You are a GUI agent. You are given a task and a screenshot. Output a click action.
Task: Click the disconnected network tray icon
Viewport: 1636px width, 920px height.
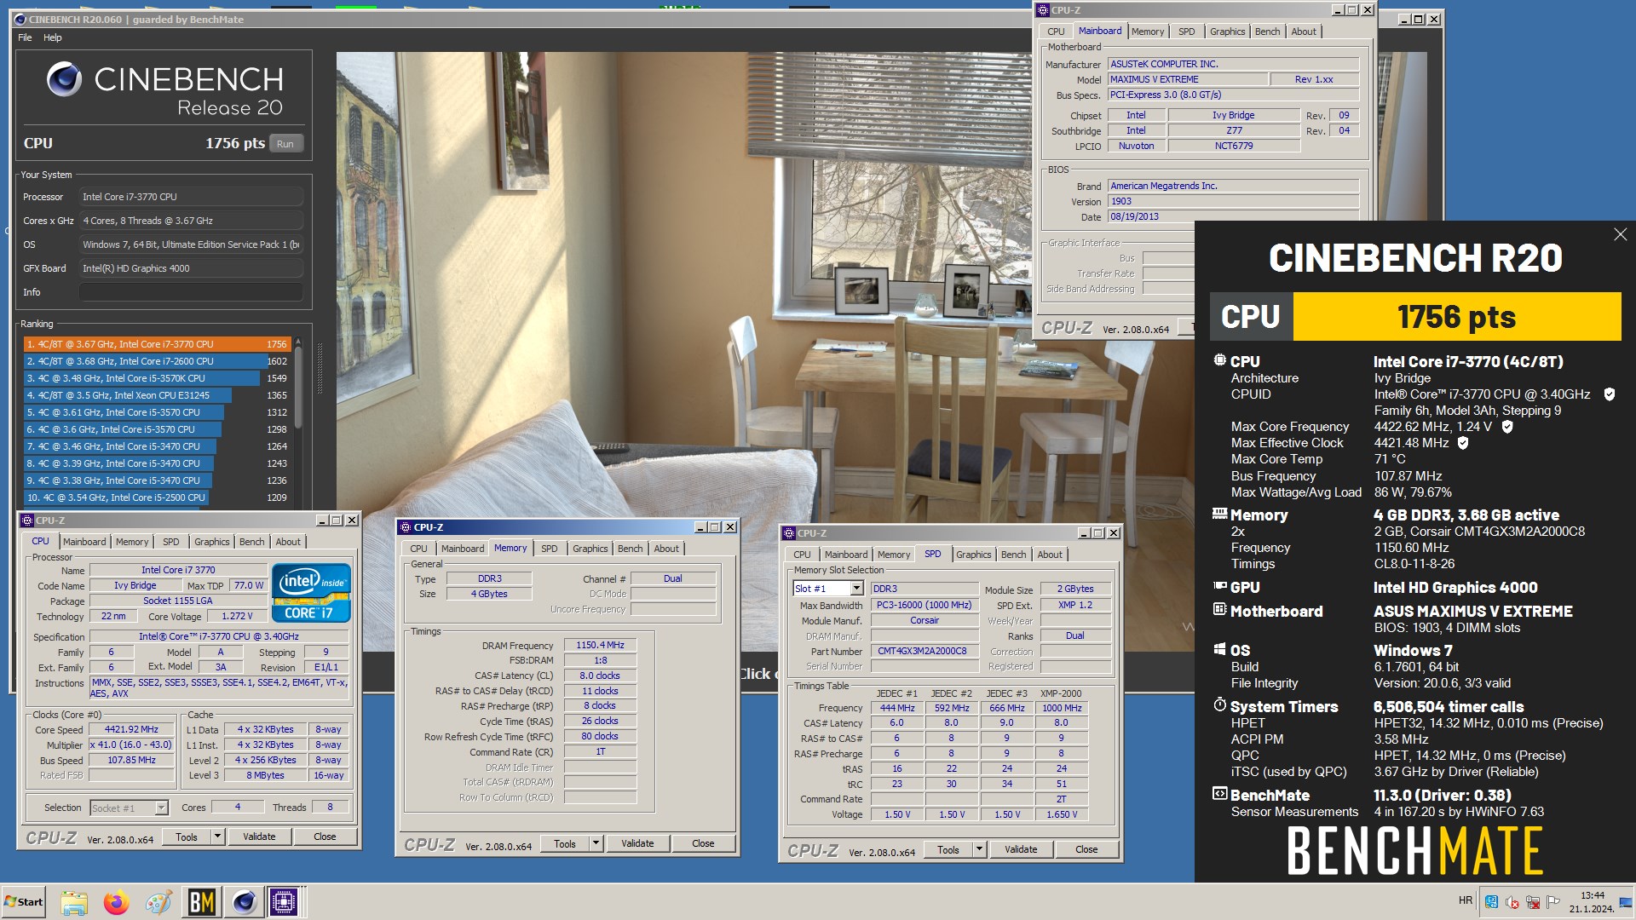tap(1533, 901)
